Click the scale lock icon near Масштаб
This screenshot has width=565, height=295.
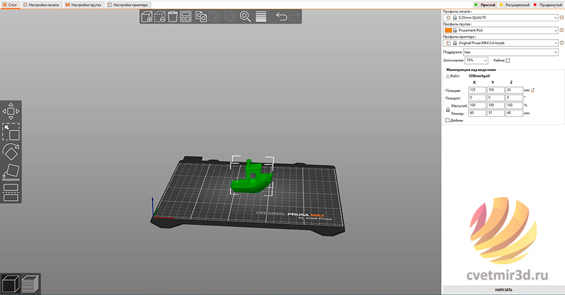(x=448, y=109)
